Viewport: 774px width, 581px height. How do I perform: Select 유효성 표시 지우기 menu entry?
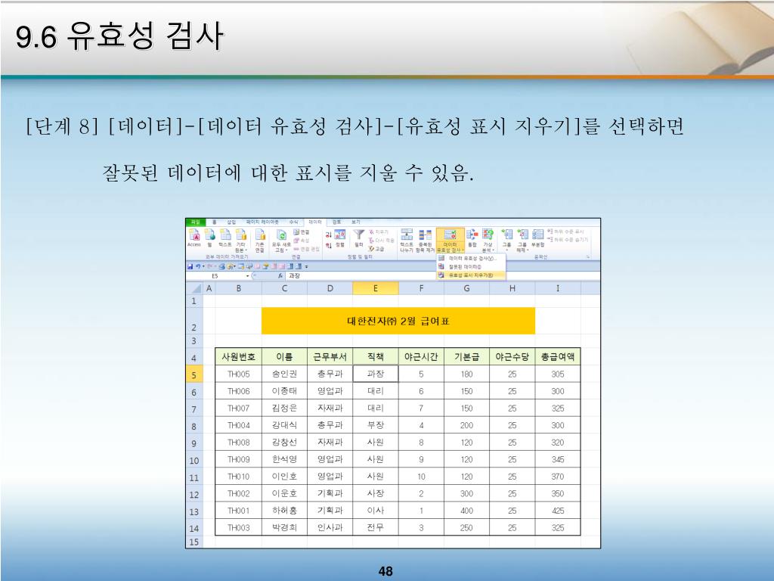(x=472, y=275)
